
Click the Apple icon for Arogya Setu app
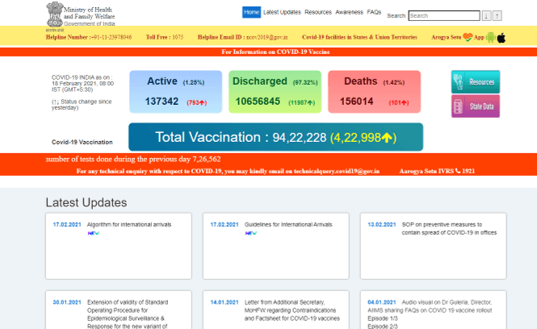point(501,37)
